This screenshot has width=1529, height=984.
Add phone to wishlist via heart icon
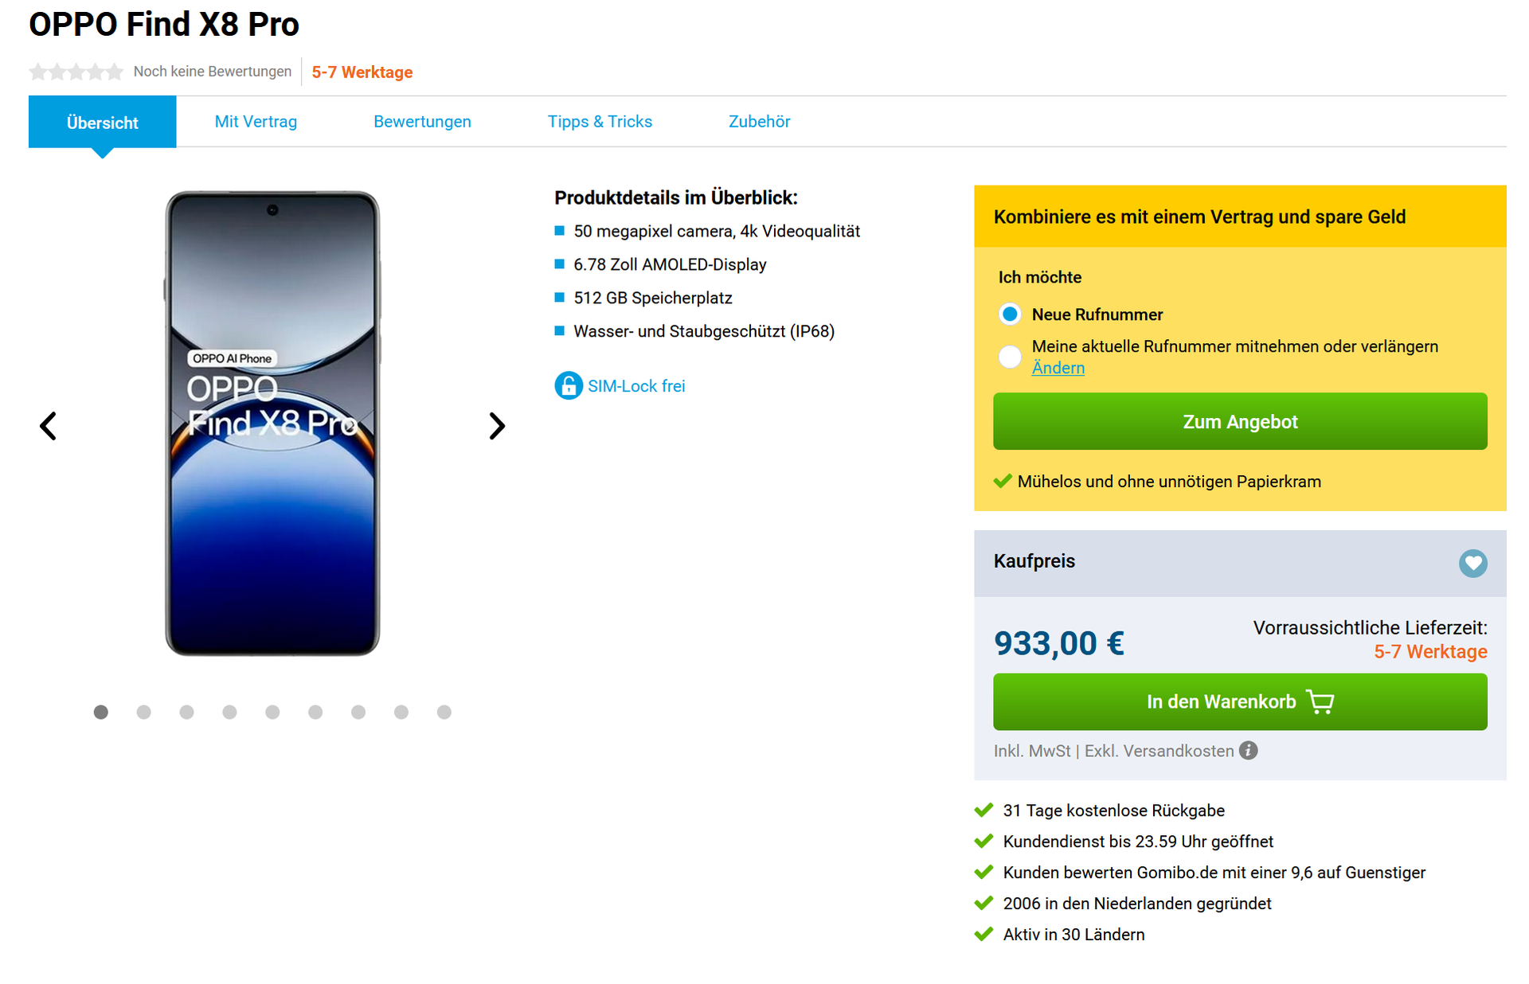pos(1472,563)
